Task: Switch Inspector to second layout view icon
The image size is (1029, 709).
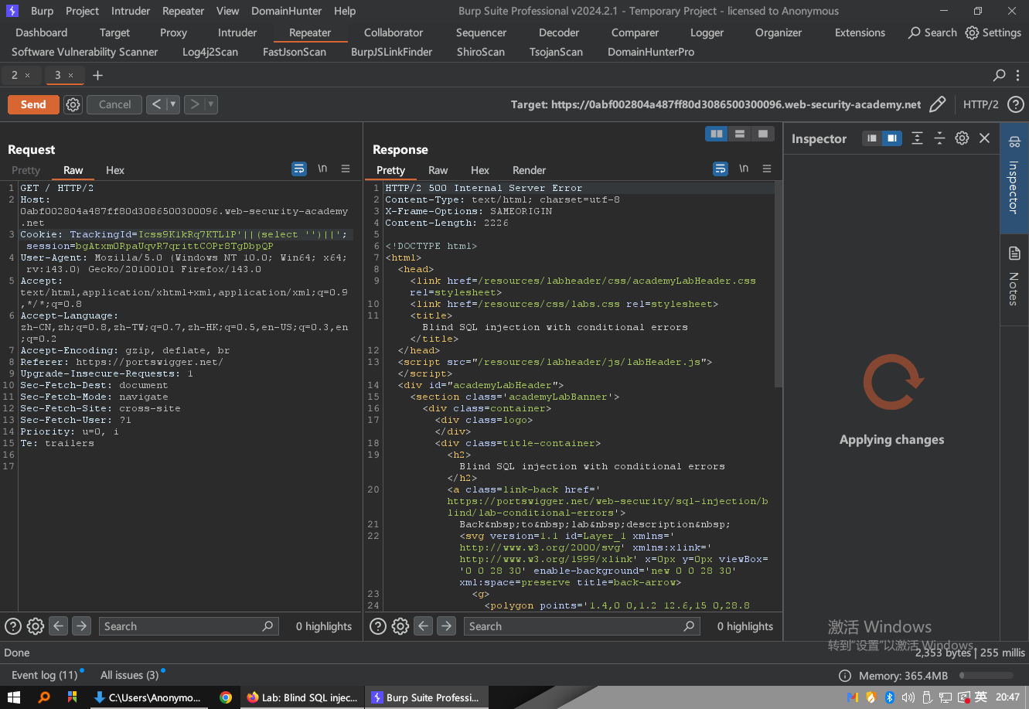Action: (892, 138)
